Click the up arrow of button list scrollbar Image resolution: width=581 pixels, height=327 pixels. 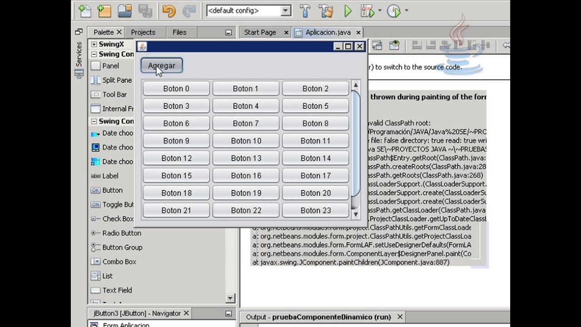tap(355, 85)
